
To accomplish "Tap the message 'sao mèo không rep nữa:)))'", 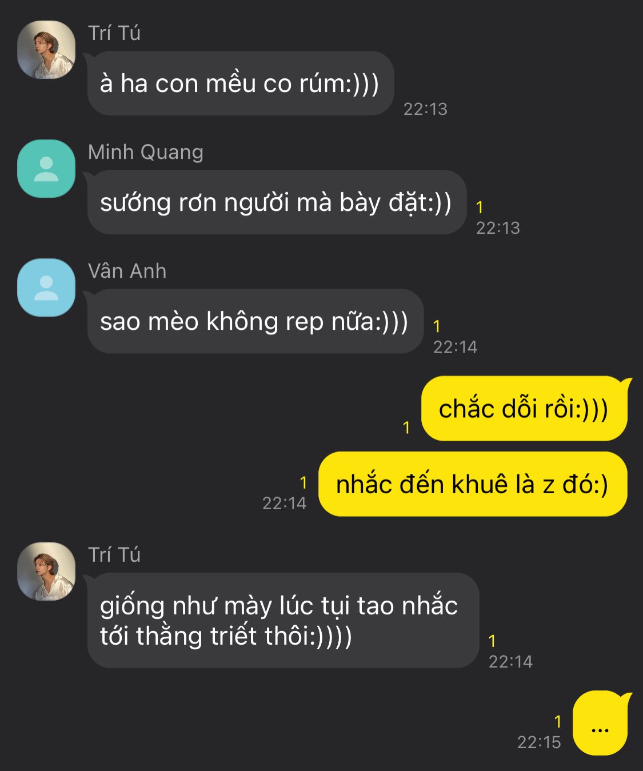I will point(255,321).
